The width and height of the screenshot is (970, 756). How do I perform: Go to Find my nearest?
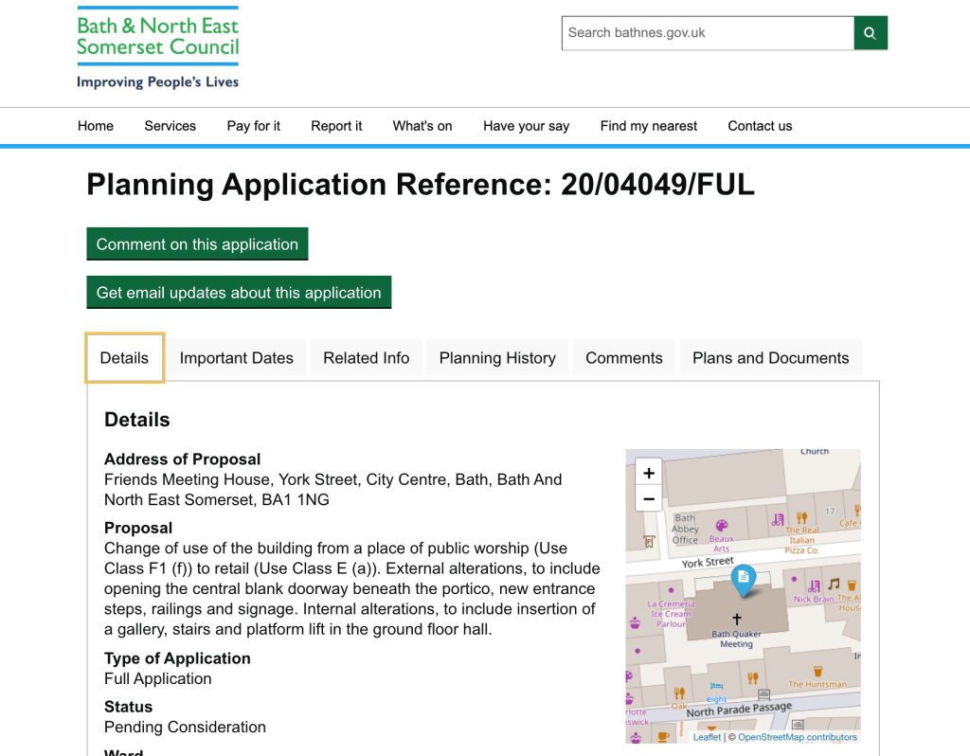point(649,126)
